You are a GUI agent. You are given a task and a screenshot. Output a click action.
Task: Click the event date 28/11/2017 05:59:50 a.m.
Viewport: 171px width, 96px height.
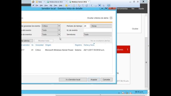[94, 50]
